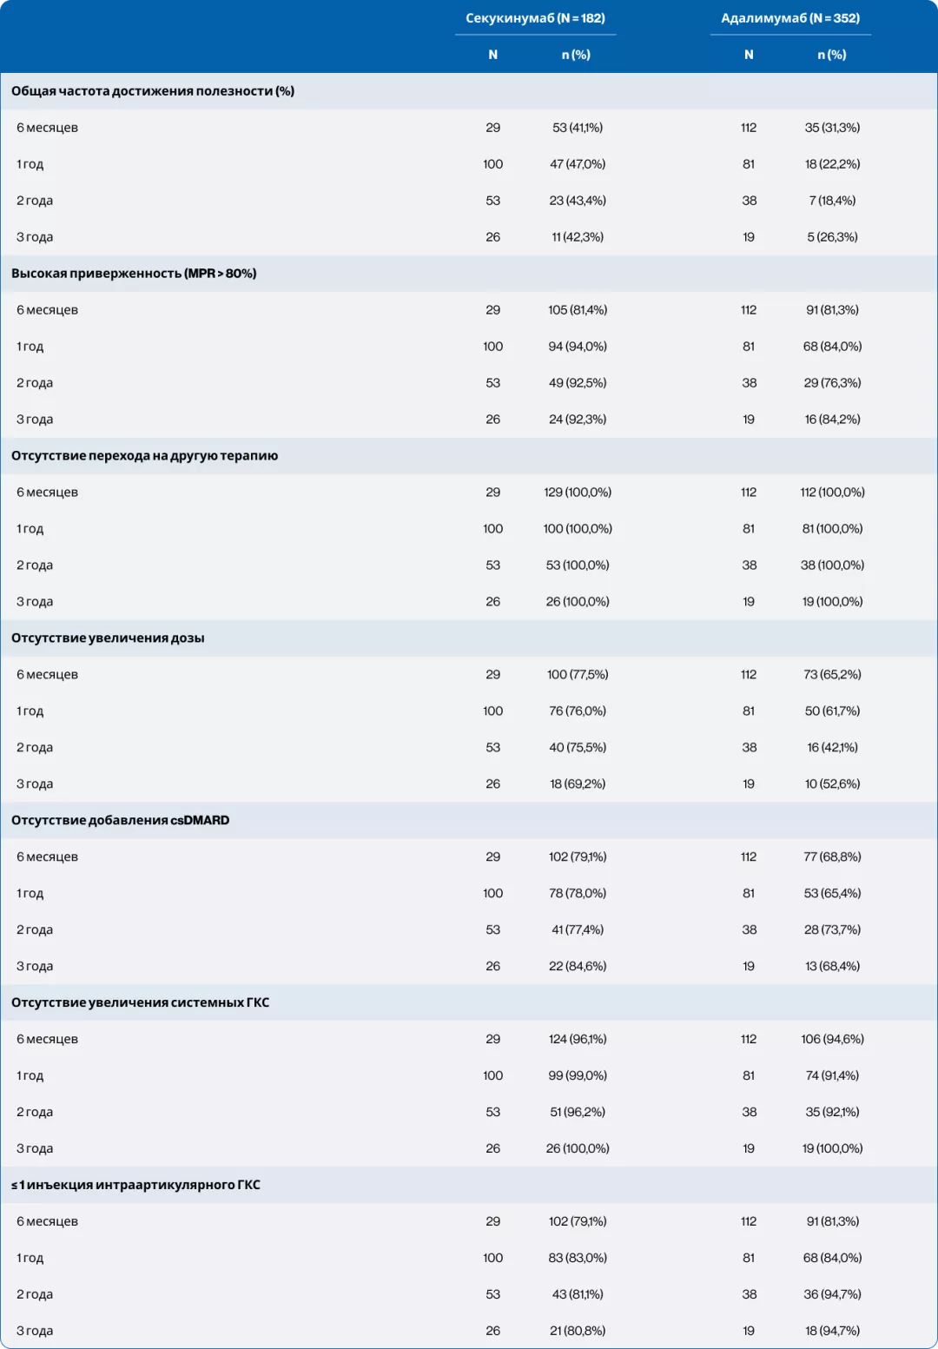Click the Адалимумаб (N = 352) column header

[x=790, y=18]
